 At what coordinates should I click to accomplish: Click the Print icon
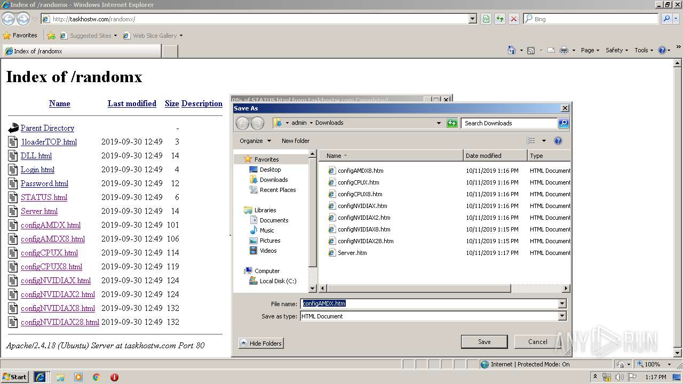[x=564, y=50]
